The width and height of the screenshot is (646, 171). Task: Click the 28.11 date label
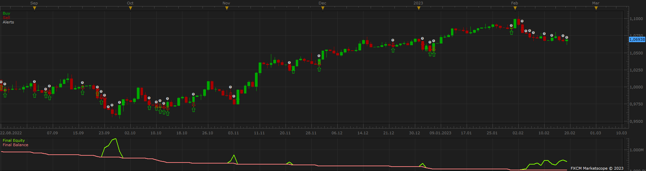tap(311, 133)
